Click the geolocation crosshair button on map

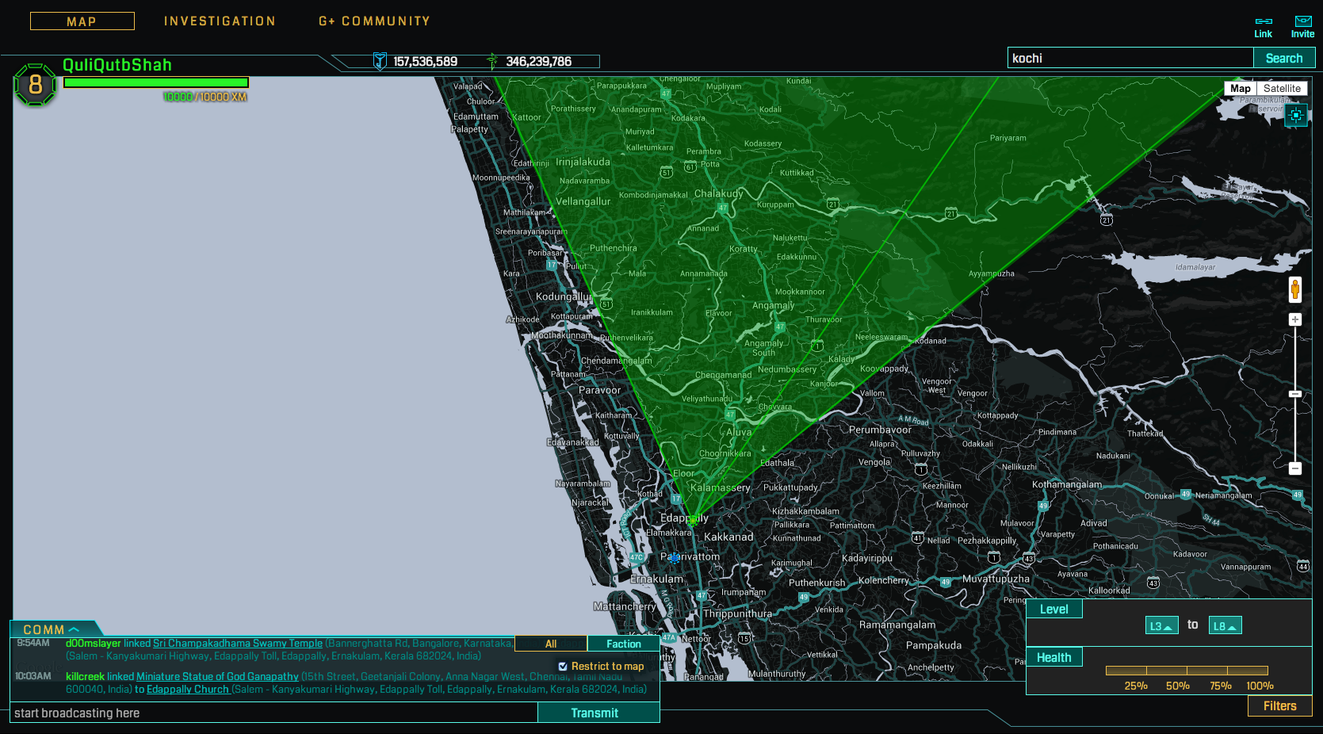coord(1296,116)
